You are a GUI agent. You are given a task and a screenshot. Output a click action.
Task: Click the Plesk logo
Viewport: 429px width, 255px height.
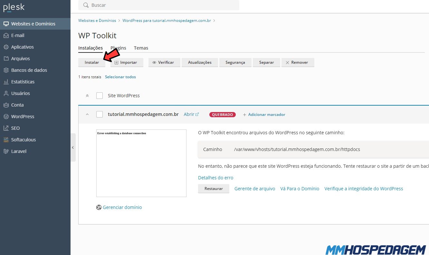[14, 8]
